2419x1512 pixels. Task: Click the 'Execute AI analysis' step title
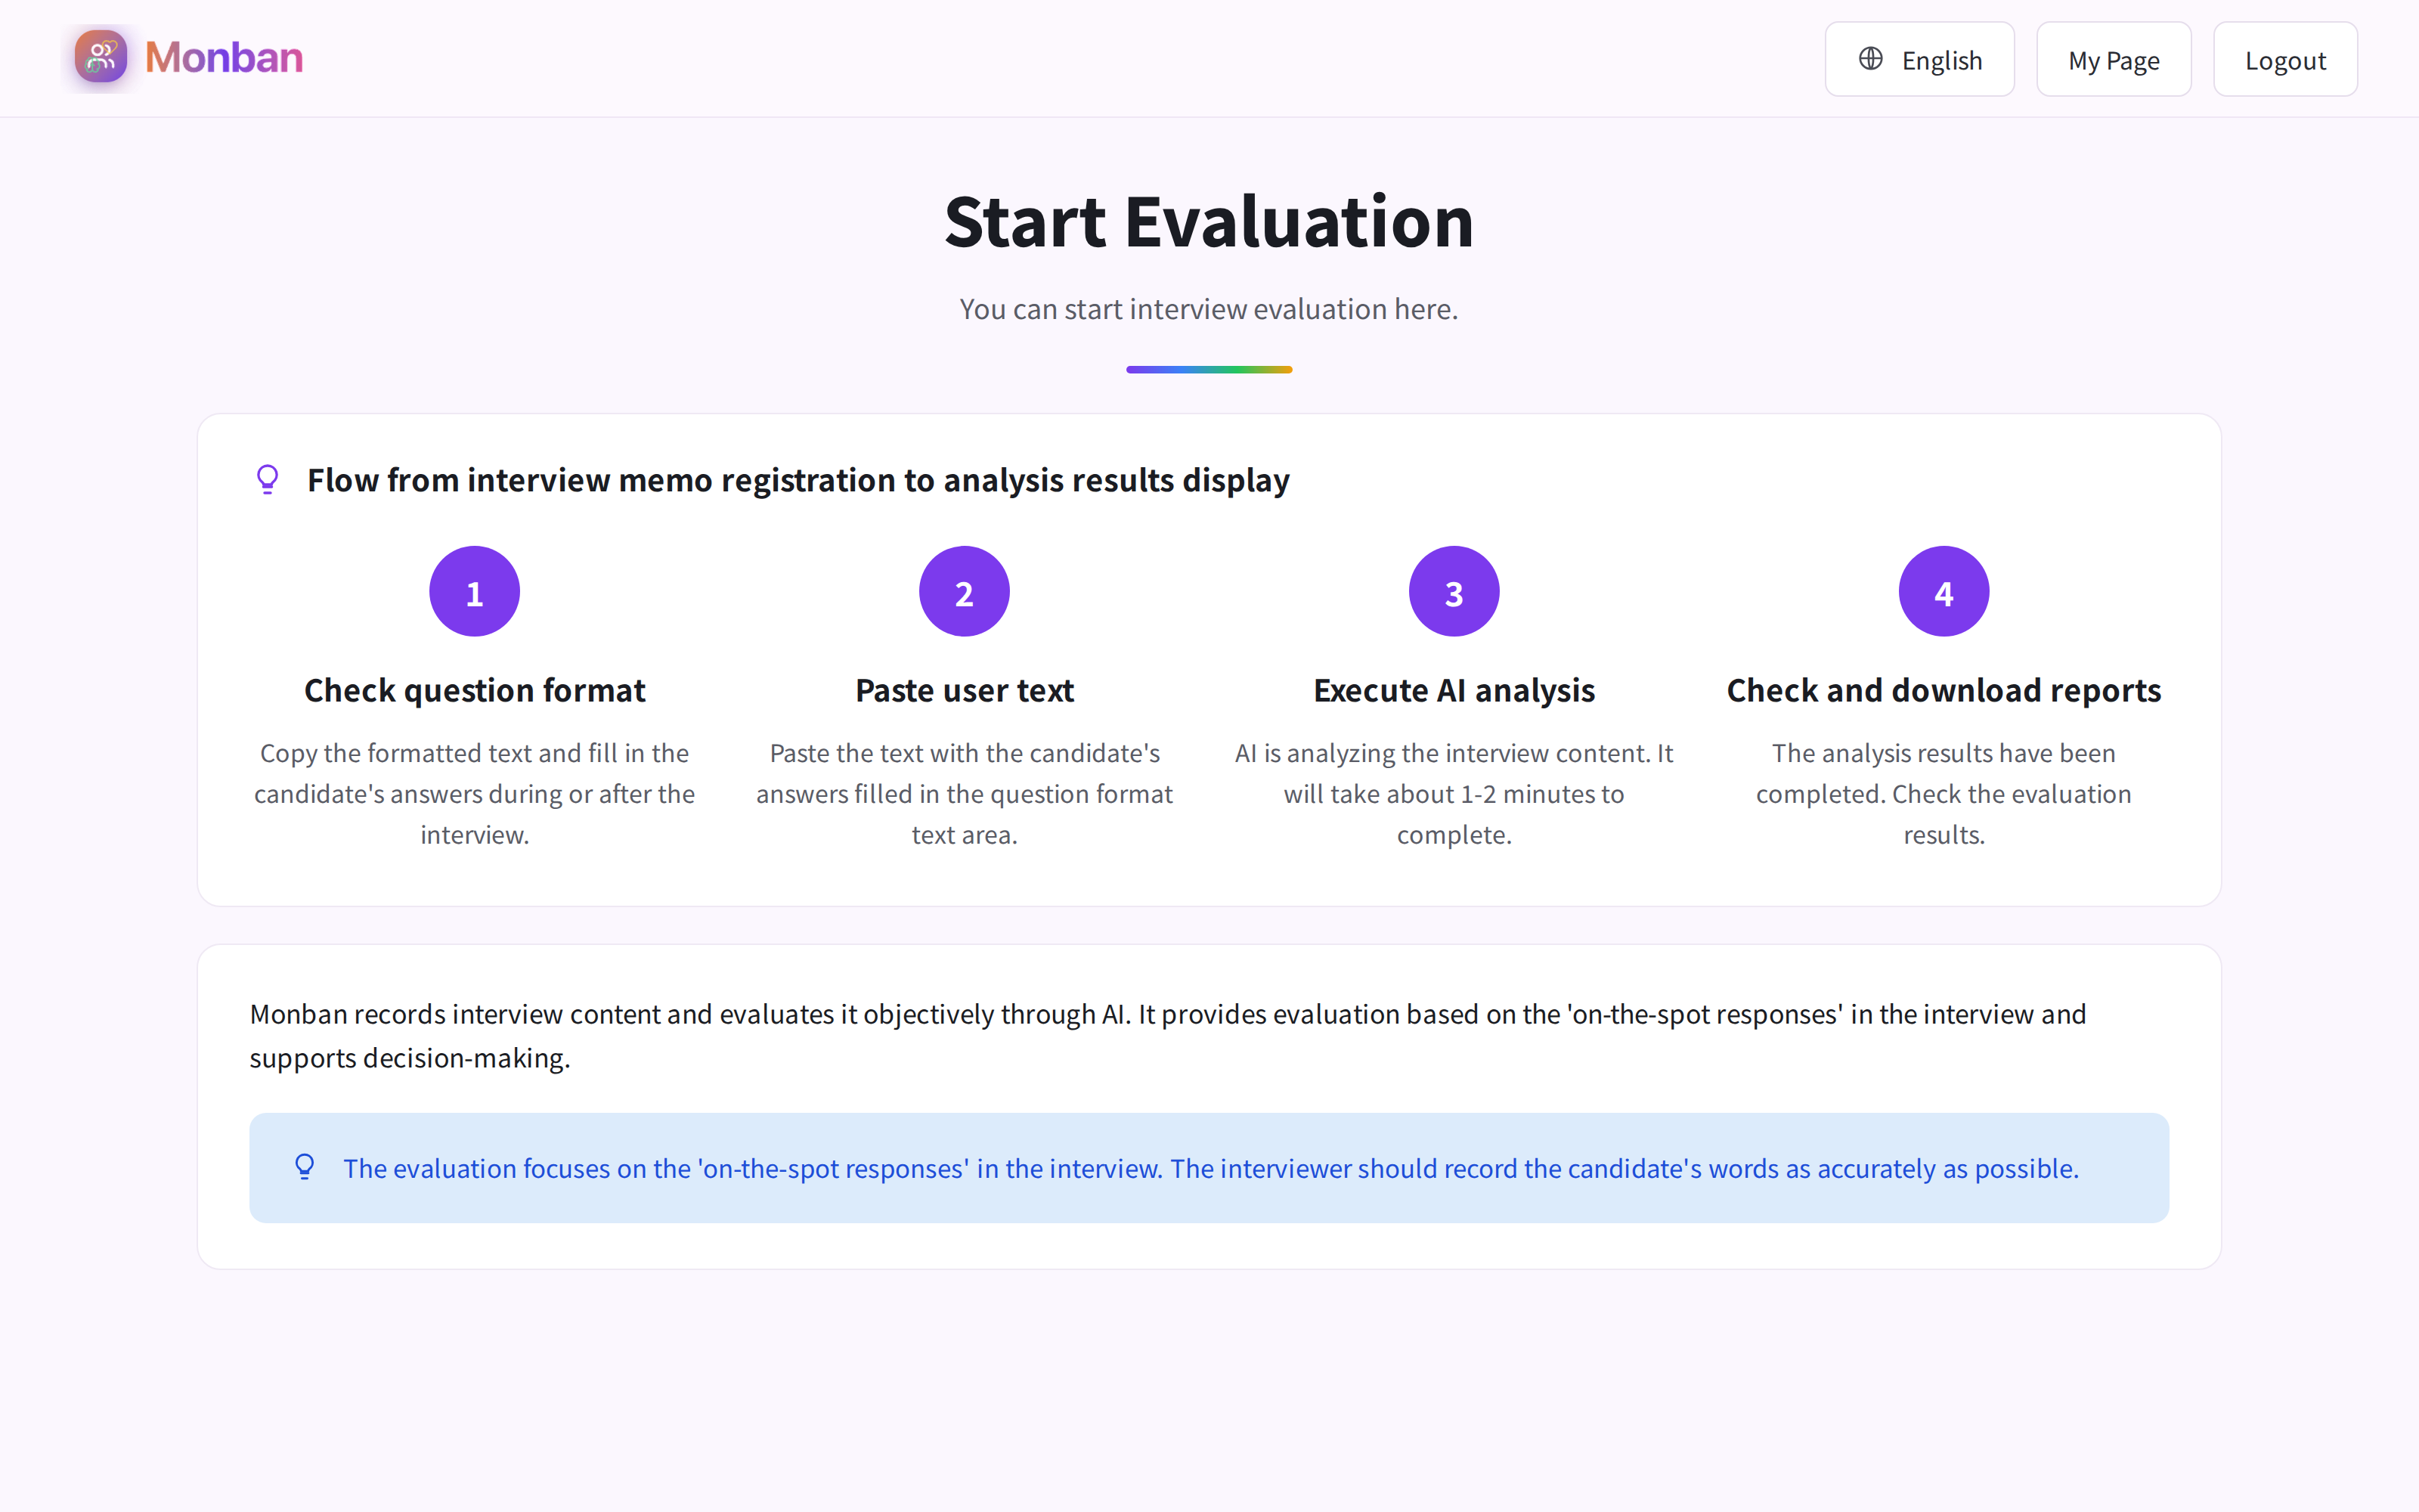1454,690
